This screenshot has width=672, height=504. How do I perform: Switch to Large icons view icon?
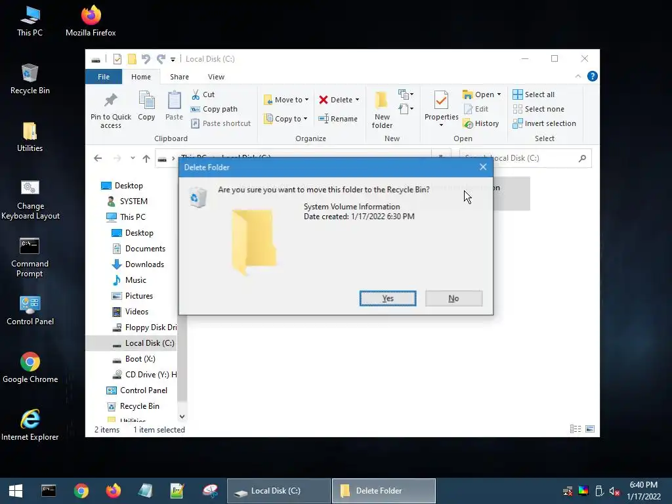590,429
